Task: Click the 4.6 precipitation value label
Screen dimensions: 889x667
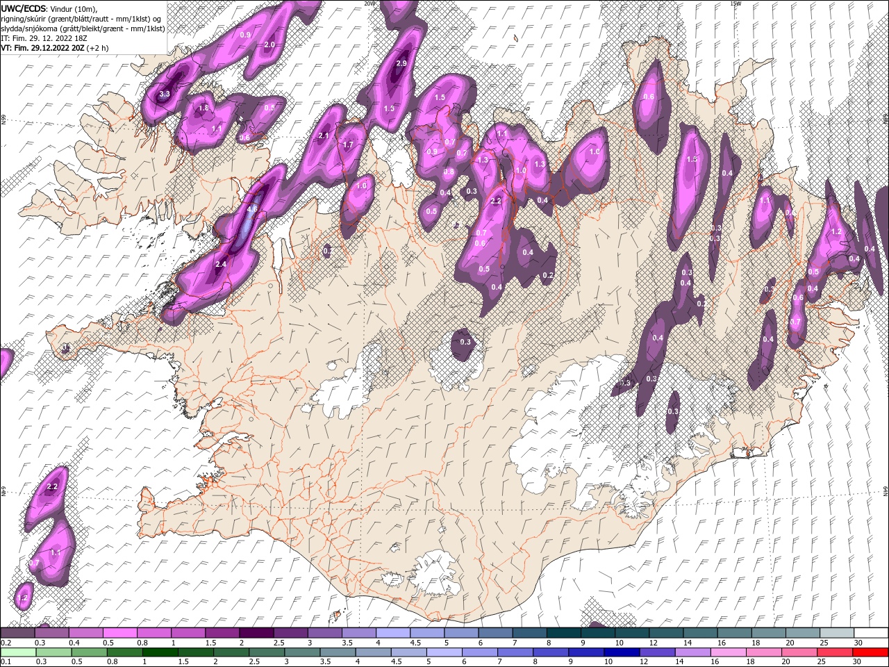Action: point(252,208)
